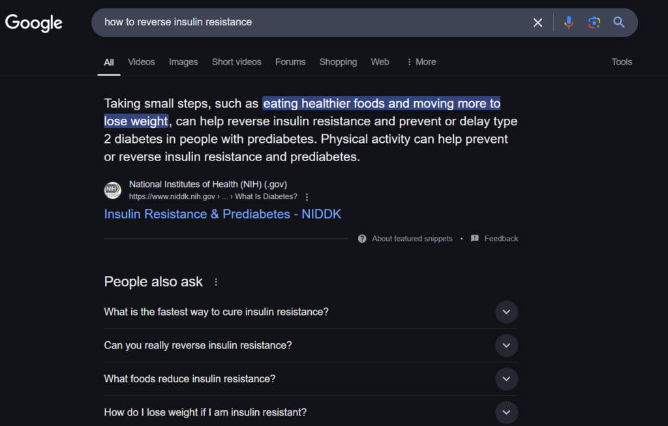Image resolution: width=668 pixels, height=426 pixels.
Task: Open the Insulin Resistance & Prediabetes NIDDK result
Action: click(222, 214)
